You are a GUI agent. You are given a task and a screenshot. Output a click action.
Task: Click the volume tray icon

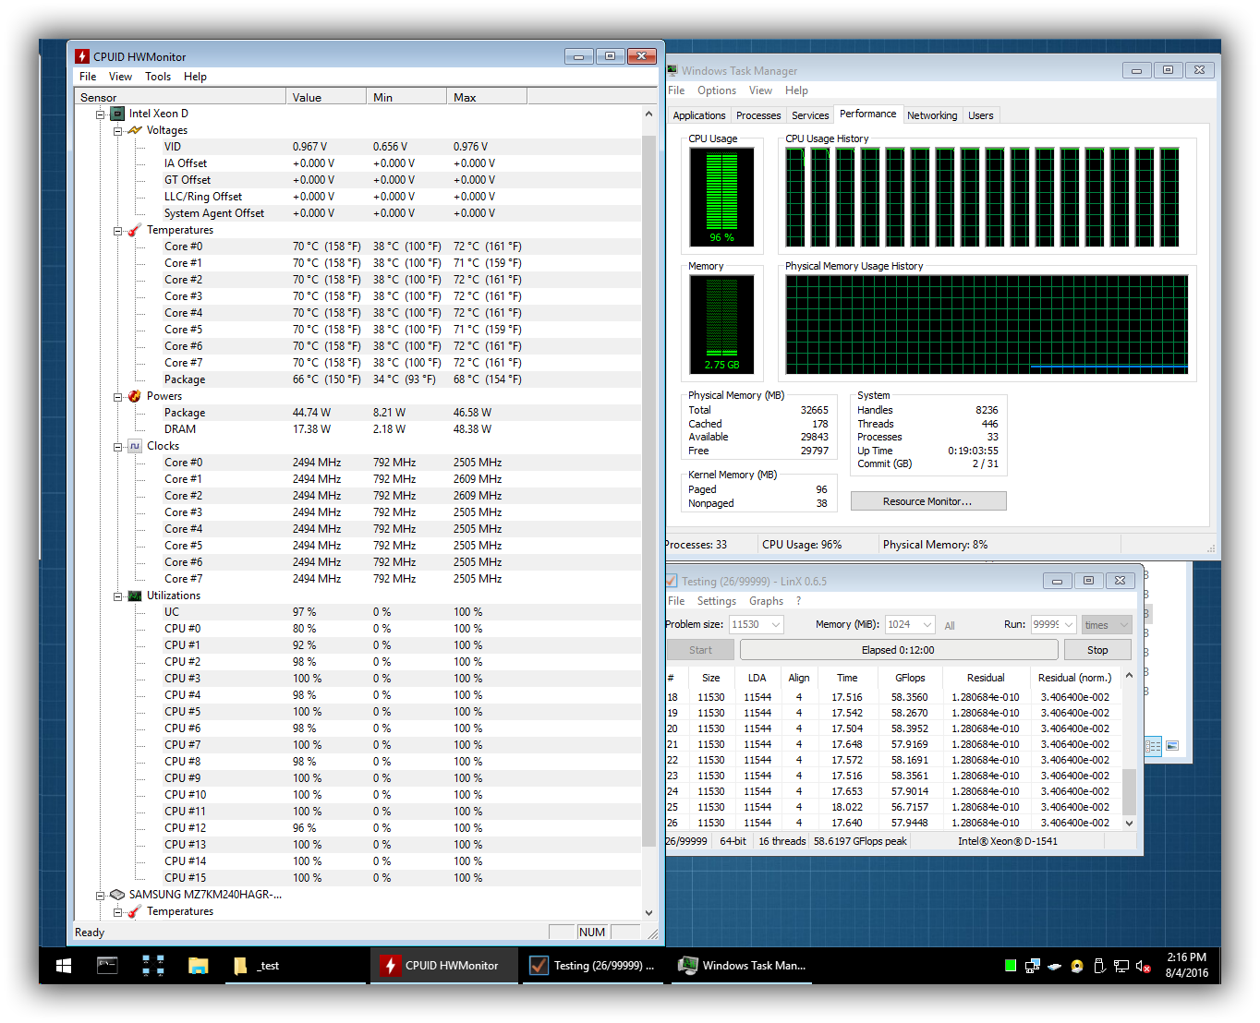coord(1144,966)
